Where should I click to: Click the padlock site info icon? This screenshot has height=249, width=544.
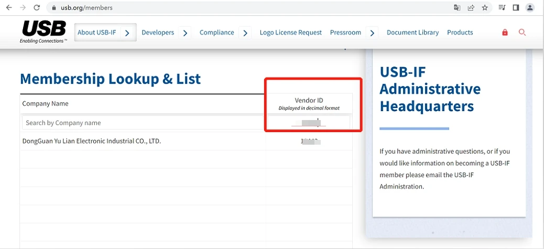pyautogui.click(x=54, y=8)
